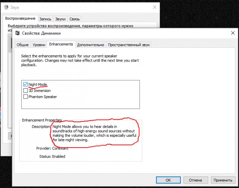Viewport: 239px width, 188px height.
Task: Click the 'Provider: Conexant' text
Action: pos(52,148)
